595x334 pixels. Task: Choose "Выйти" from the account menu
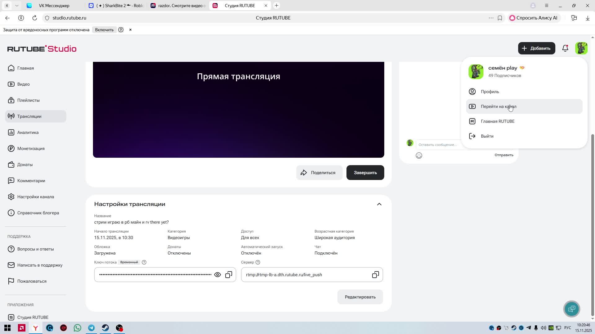point(487,136)
